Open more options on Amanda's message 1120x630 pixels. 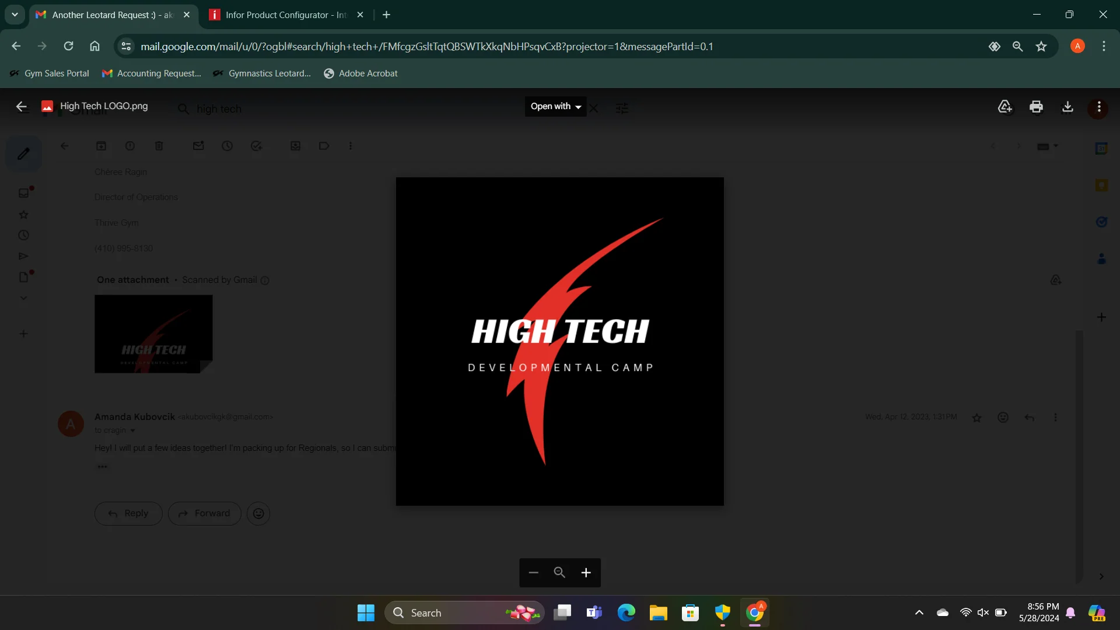tap(1055, 418)
